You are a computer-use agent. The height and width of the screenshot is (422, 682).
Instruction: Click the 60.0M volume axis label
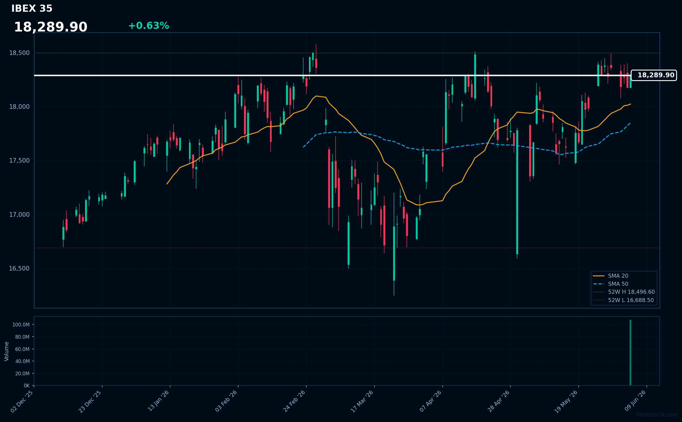[22, 349]
